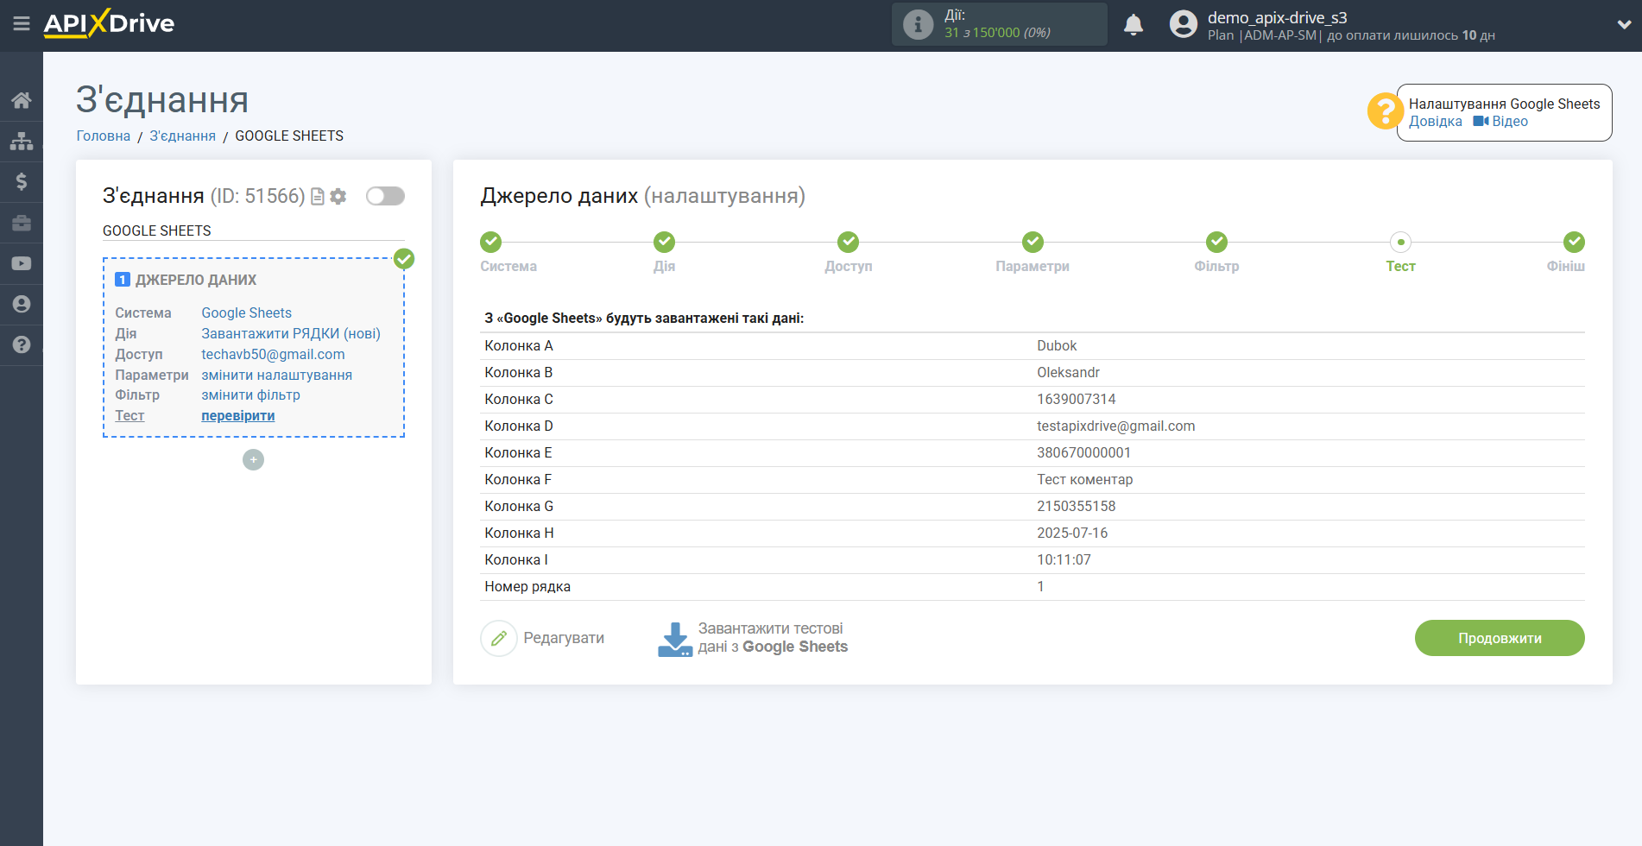Open the connections sitemap sidebar icon
Screen dimensions: 1642x846
tap(22, 141)
